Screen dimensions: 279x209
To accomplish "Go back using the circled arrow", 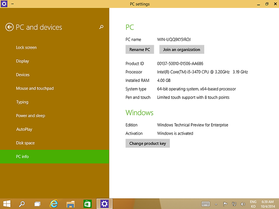I will (x=9, y=27).
